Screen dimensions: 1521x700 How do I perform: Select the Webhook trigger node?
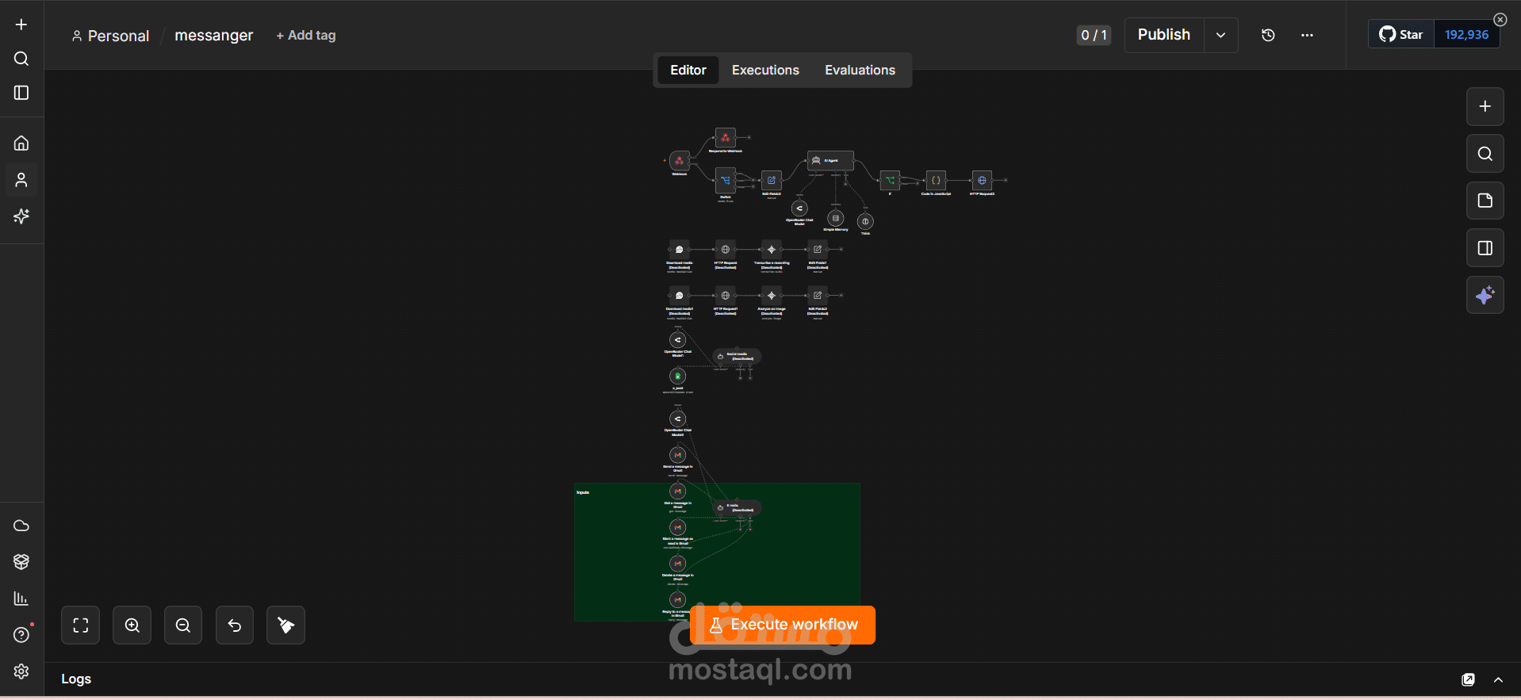tap(680, 161)
